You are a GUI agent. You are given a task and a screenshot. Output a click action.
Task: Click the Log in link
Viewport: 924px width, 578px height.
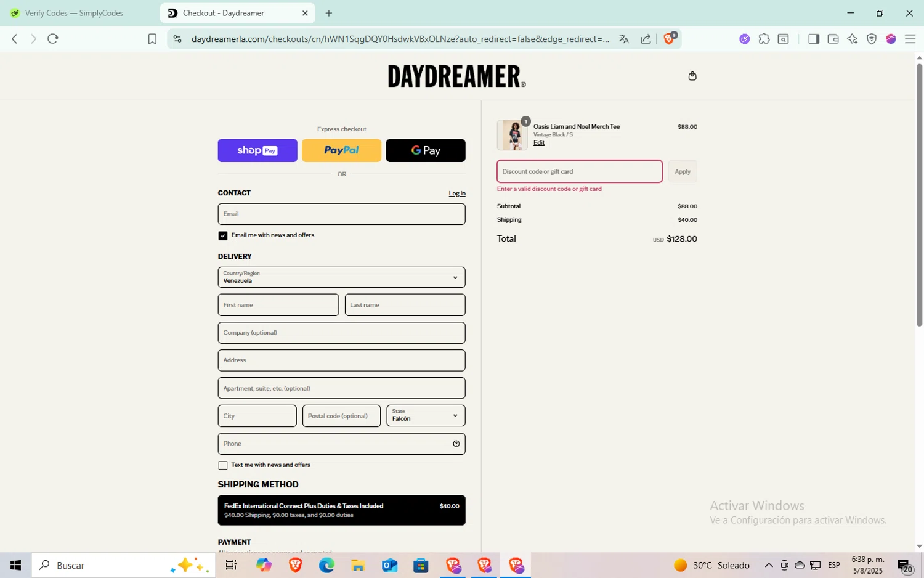457,193
